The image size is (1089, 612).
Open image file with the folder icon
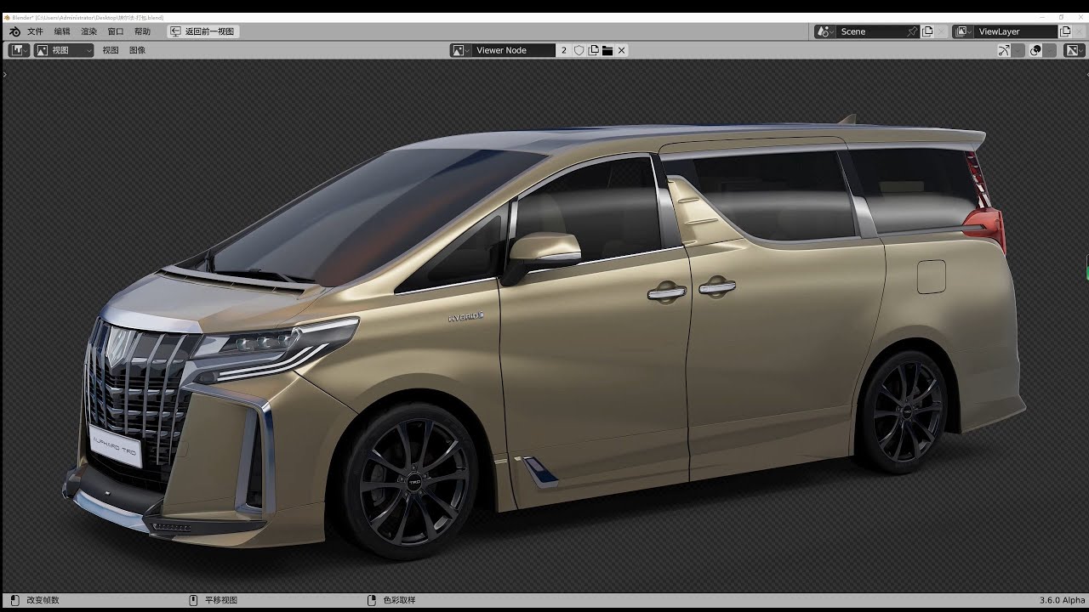607,50
